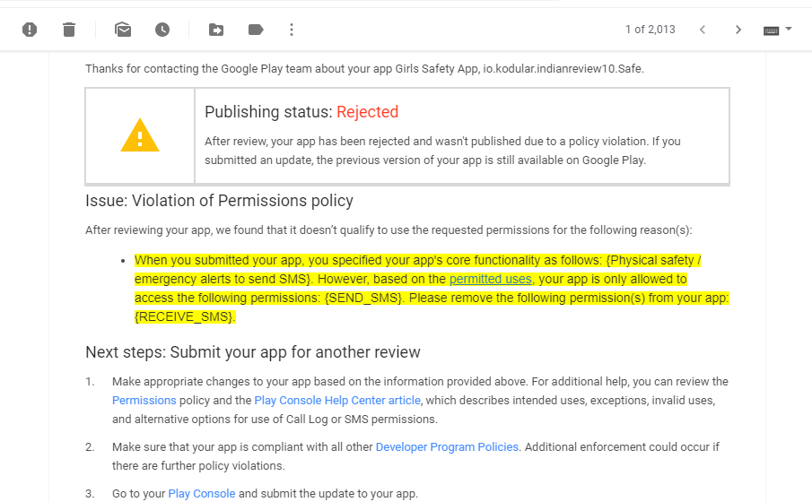Open the Labels tag menu

pos(256,30)
